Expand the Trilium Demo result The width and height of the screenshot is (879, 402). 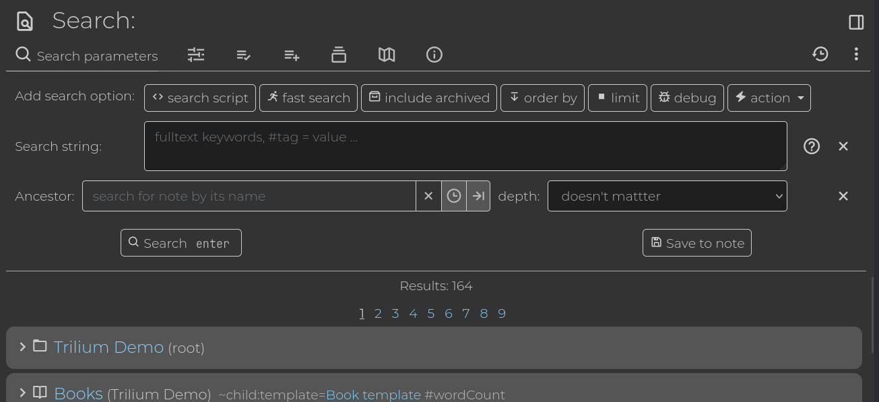pyautogui.click(x=22, y=347)
